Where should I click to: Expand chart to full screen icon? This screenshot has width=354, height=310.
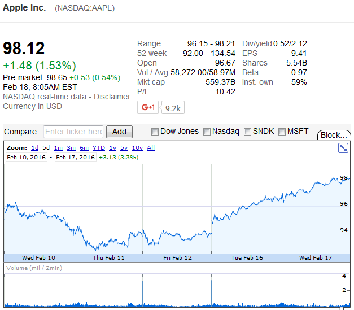tap(343, 148)
